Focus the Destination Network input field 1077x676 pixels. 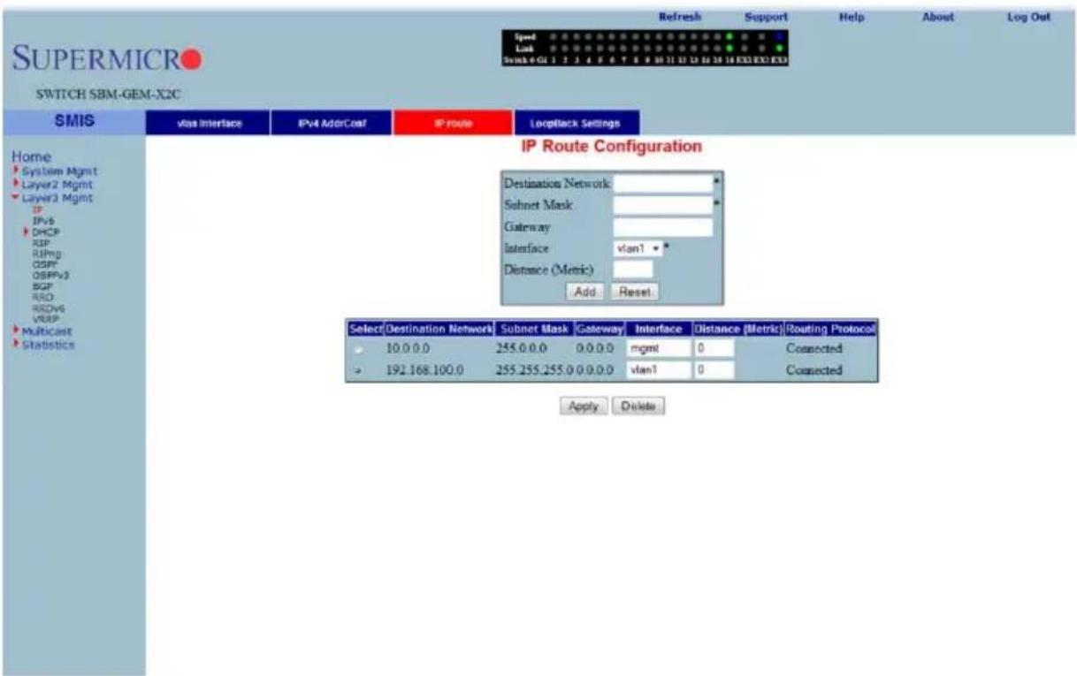(662, 183)
